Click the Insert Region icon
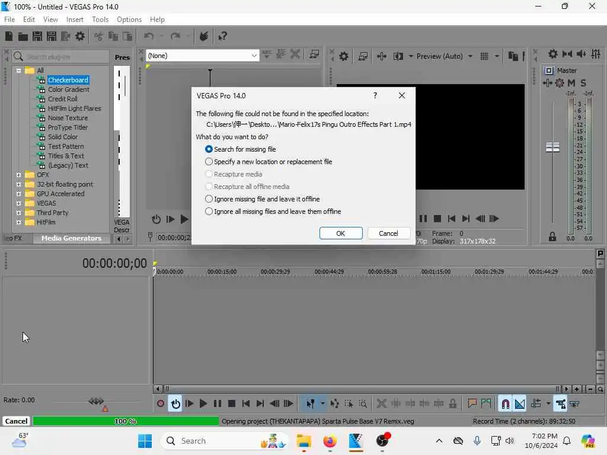 point(486,404)
